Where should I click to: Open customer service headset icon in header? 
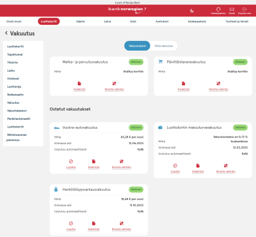[218, 9]
